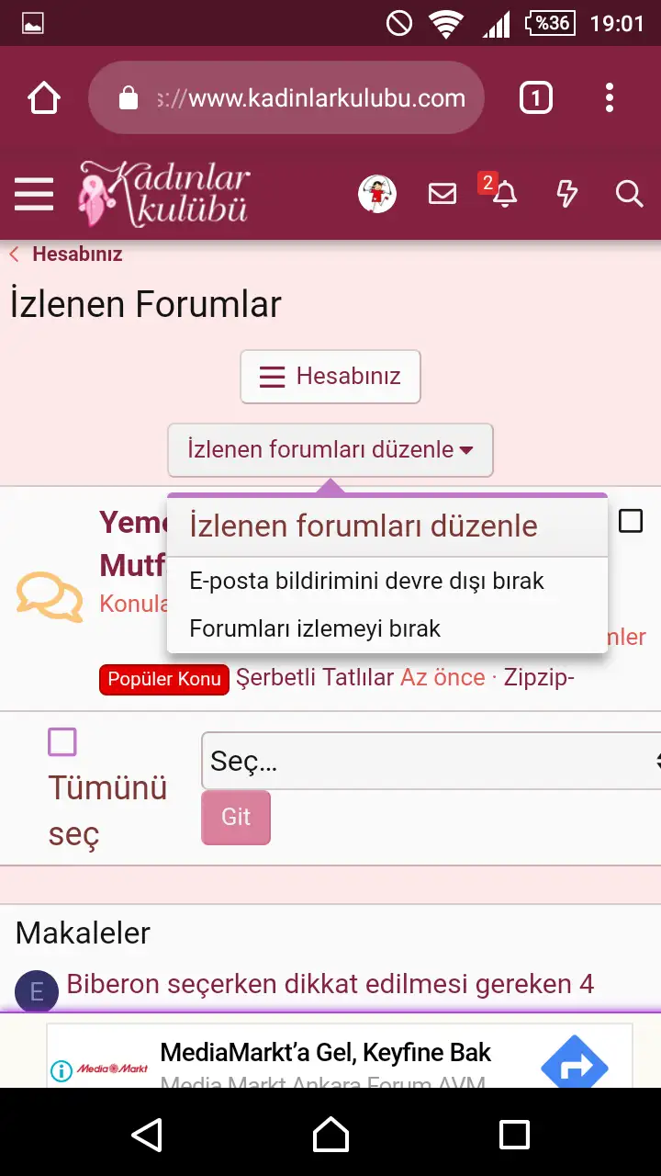661x1176 pixels.
Task: Open the Hesabınız menu button
Action: pos(330,377)
